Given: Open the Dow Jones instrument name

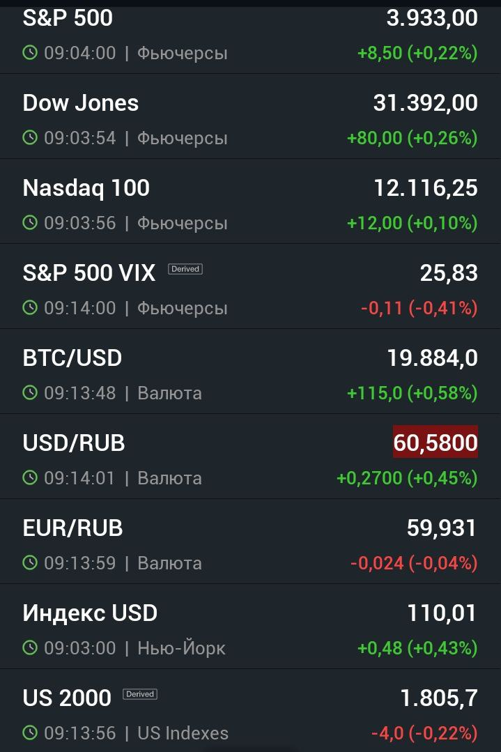Looking at the screenshot, I should pos(81,103).
